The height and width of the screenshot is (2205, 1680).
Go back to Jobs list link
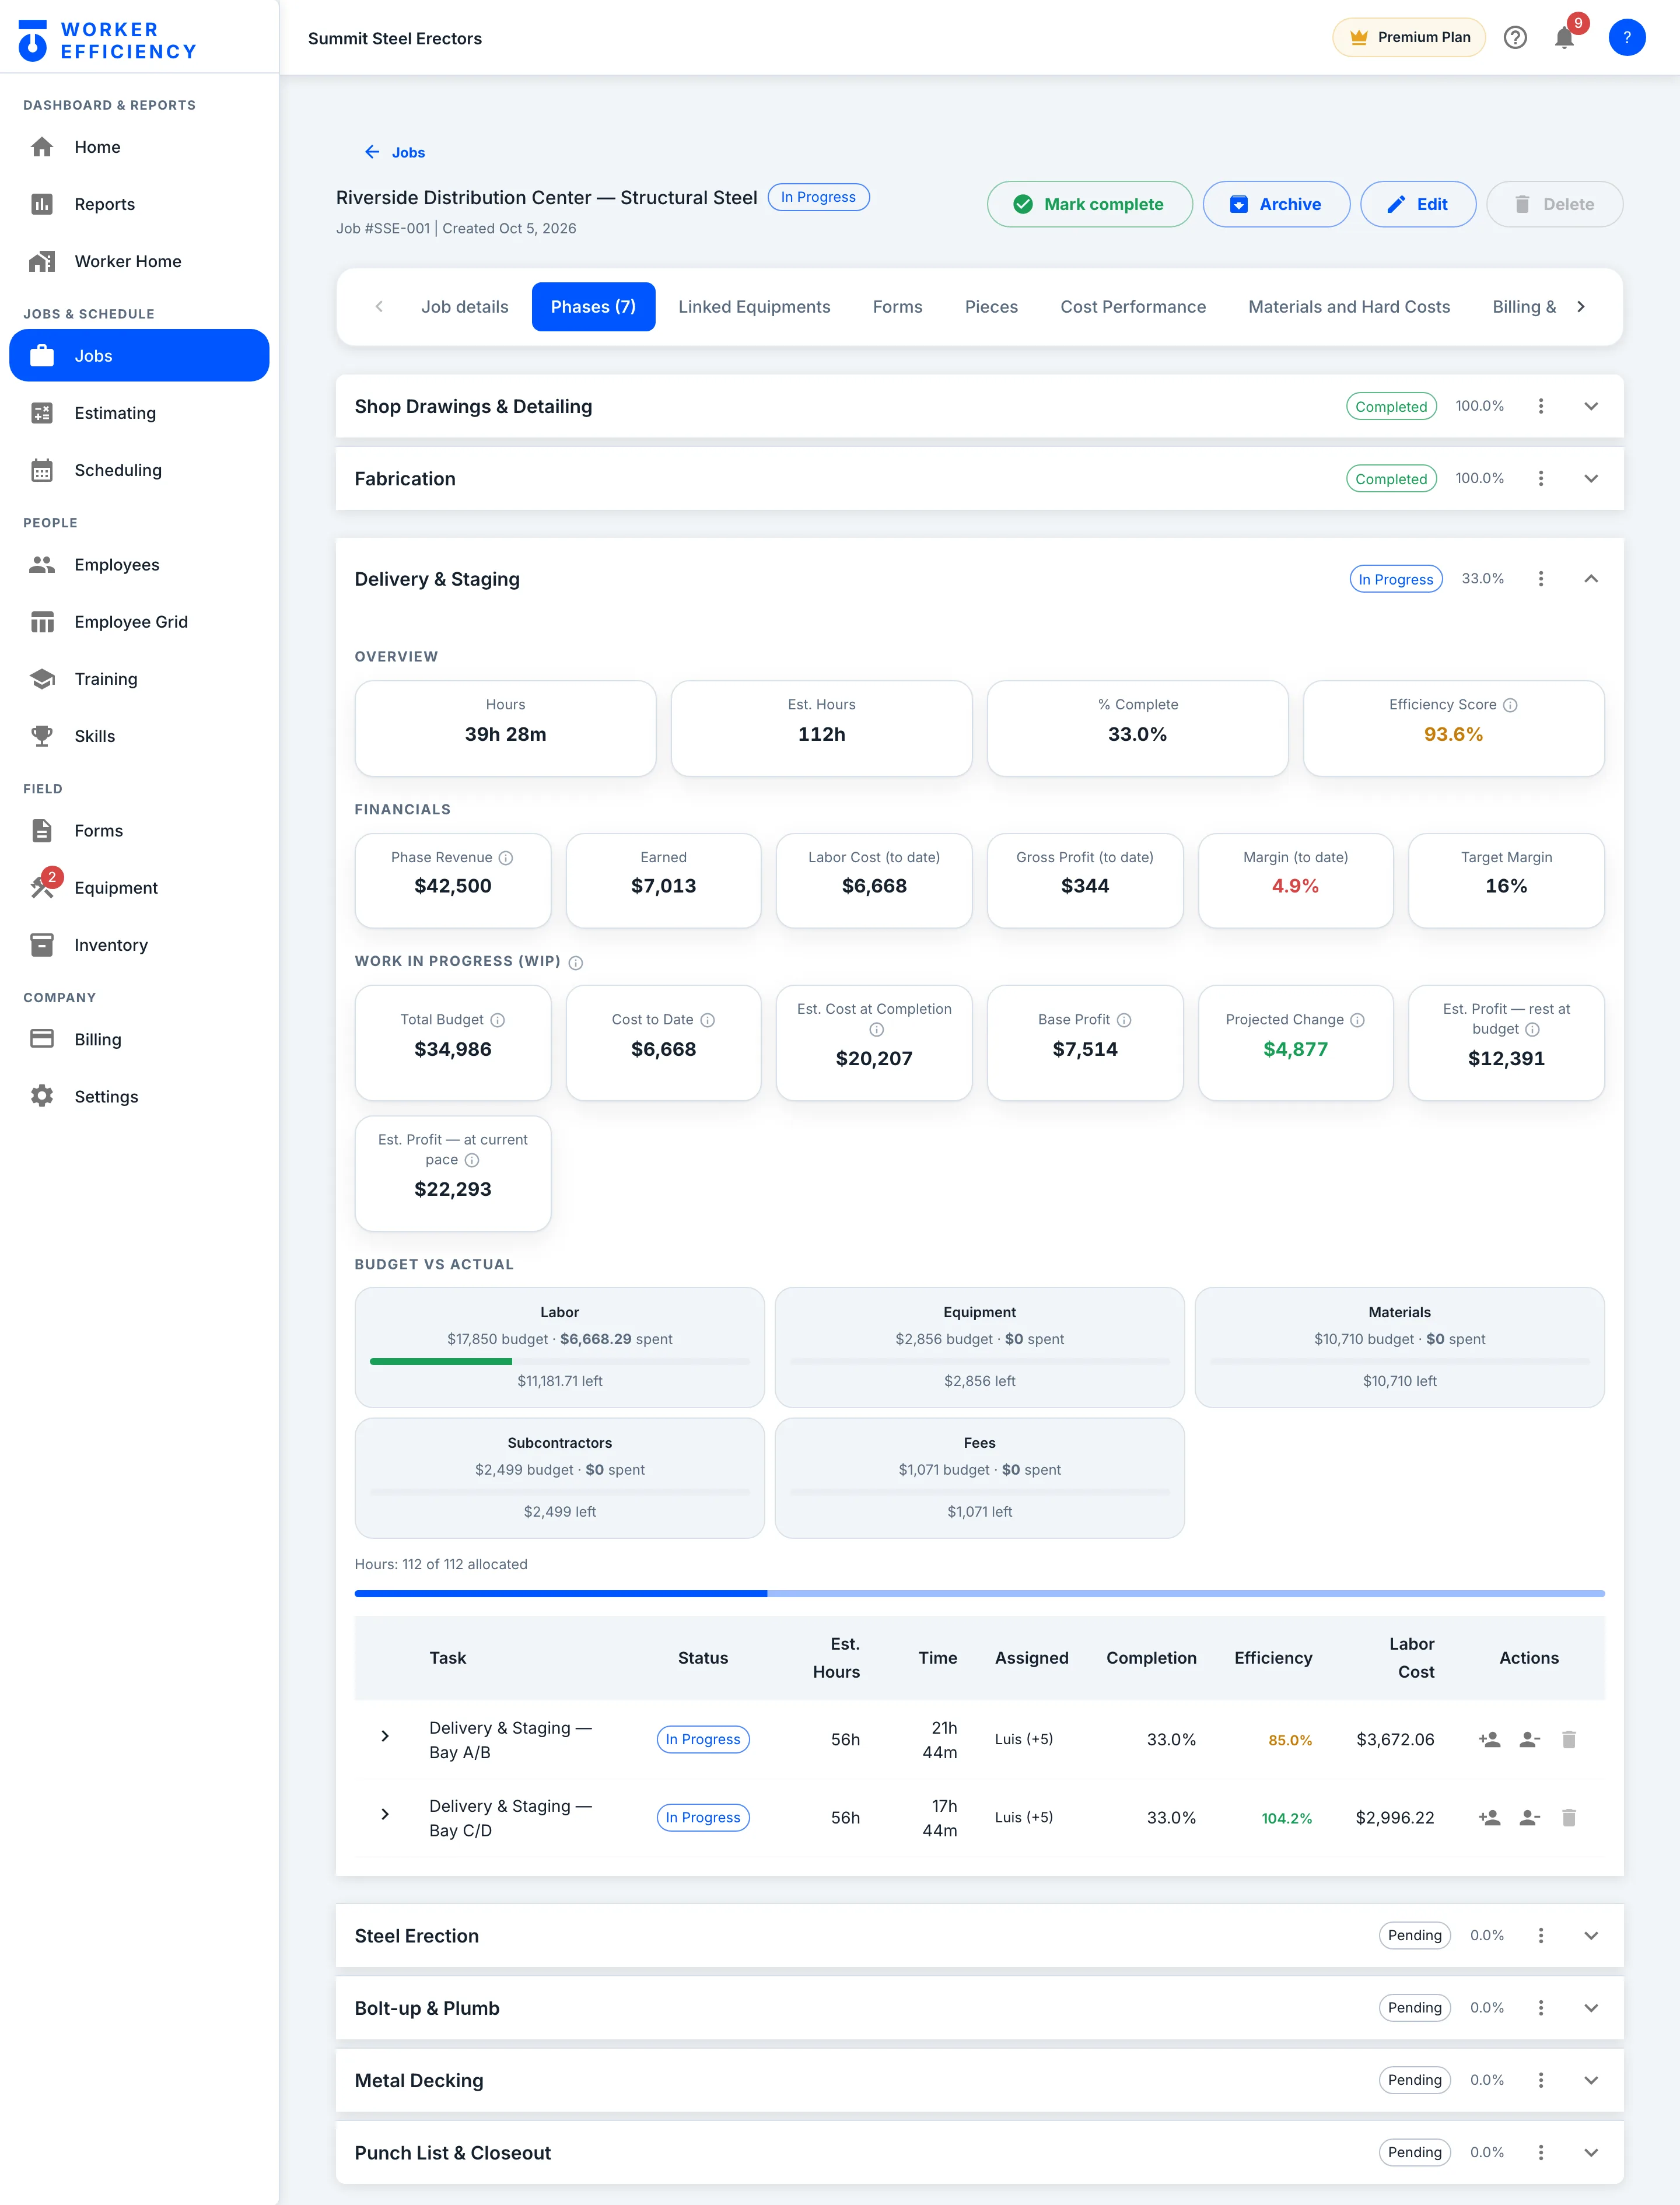395,152
